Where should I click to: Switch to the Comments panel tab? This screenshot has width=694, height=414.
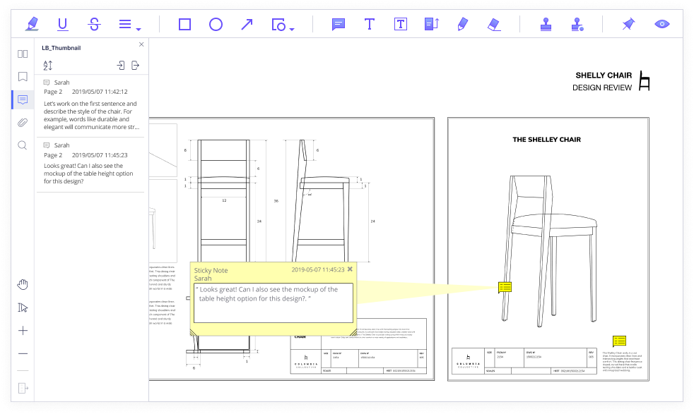[x=23, y=99]
